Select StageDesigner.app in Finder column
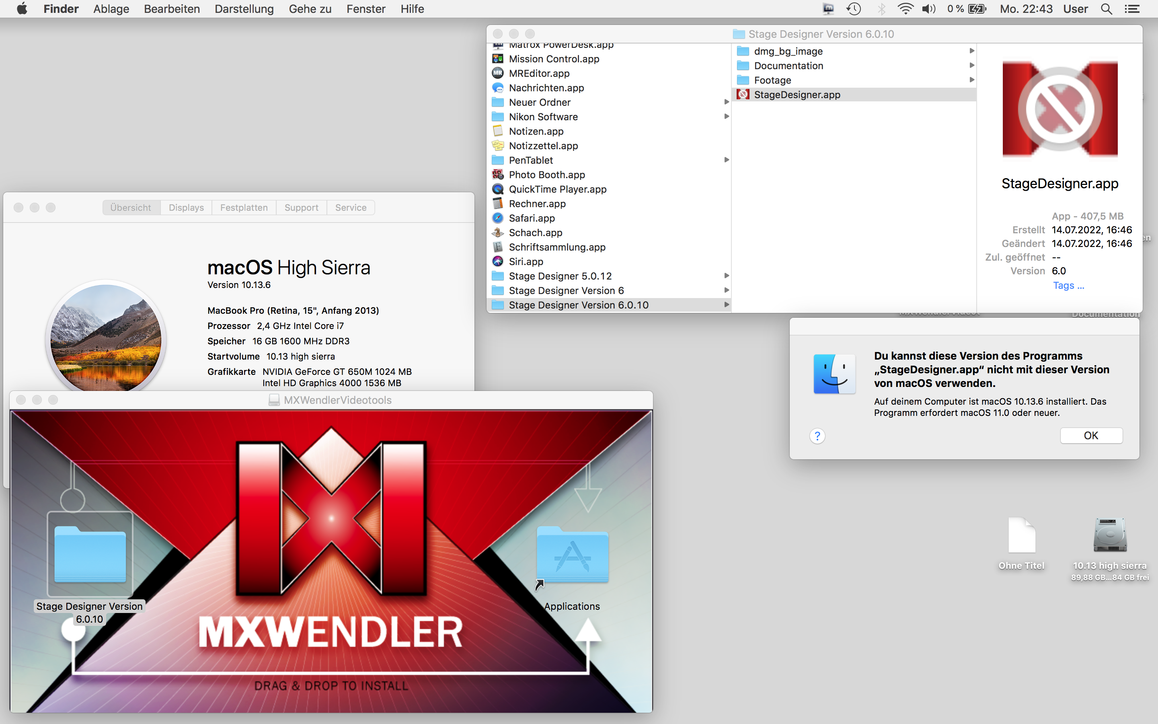The height and width of the screenshot is (724, 1158). click(x=854, y=95)
